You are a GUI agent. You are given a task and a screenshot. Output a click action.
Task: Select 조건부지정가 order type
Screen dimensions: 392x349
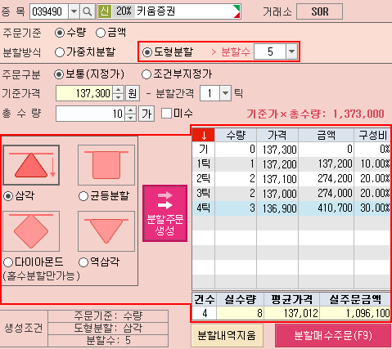tap(177, 74)
